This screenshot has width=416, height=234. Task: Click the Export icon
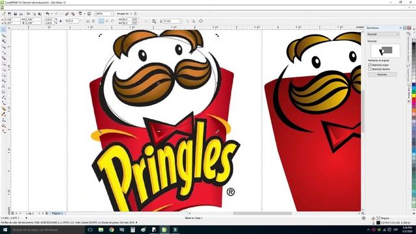pyautogui.click(x=73, y=14)
